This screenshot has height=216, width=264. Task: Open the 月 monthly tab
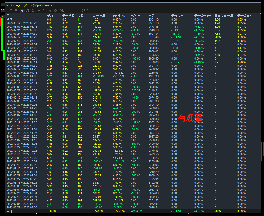pos(28,11)
